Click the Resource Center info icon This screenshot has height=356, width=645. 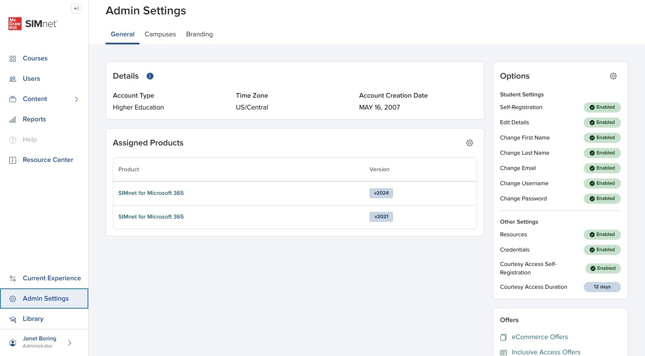(13, 160)
